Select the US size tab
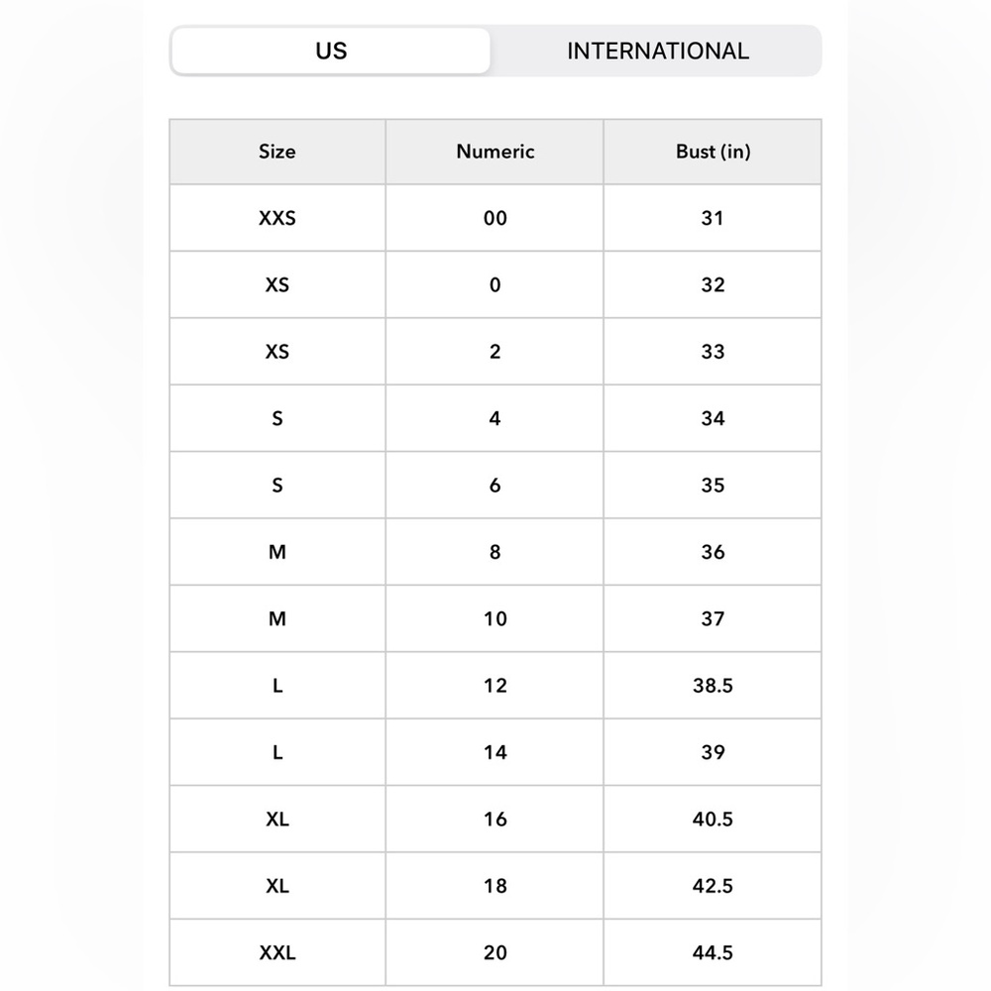The image size is (991, 991). point(331,51)
